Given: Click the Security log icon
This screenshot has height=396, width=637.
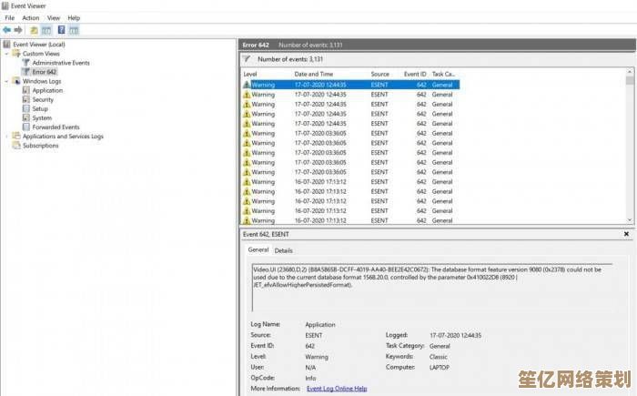Looking at the screenshot, I should (26, 99).
